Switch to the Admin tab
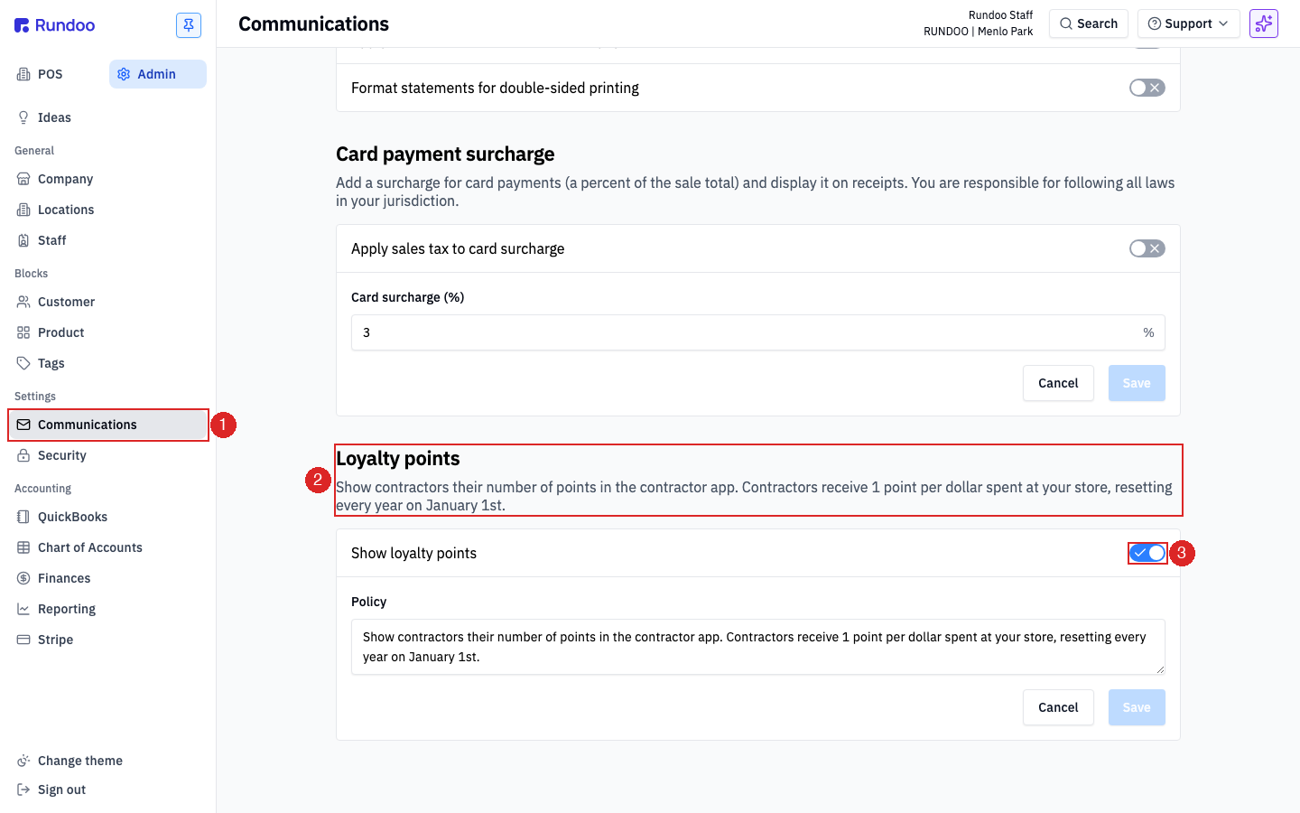This screenshot has height=813, width=1300. [158, 74]
